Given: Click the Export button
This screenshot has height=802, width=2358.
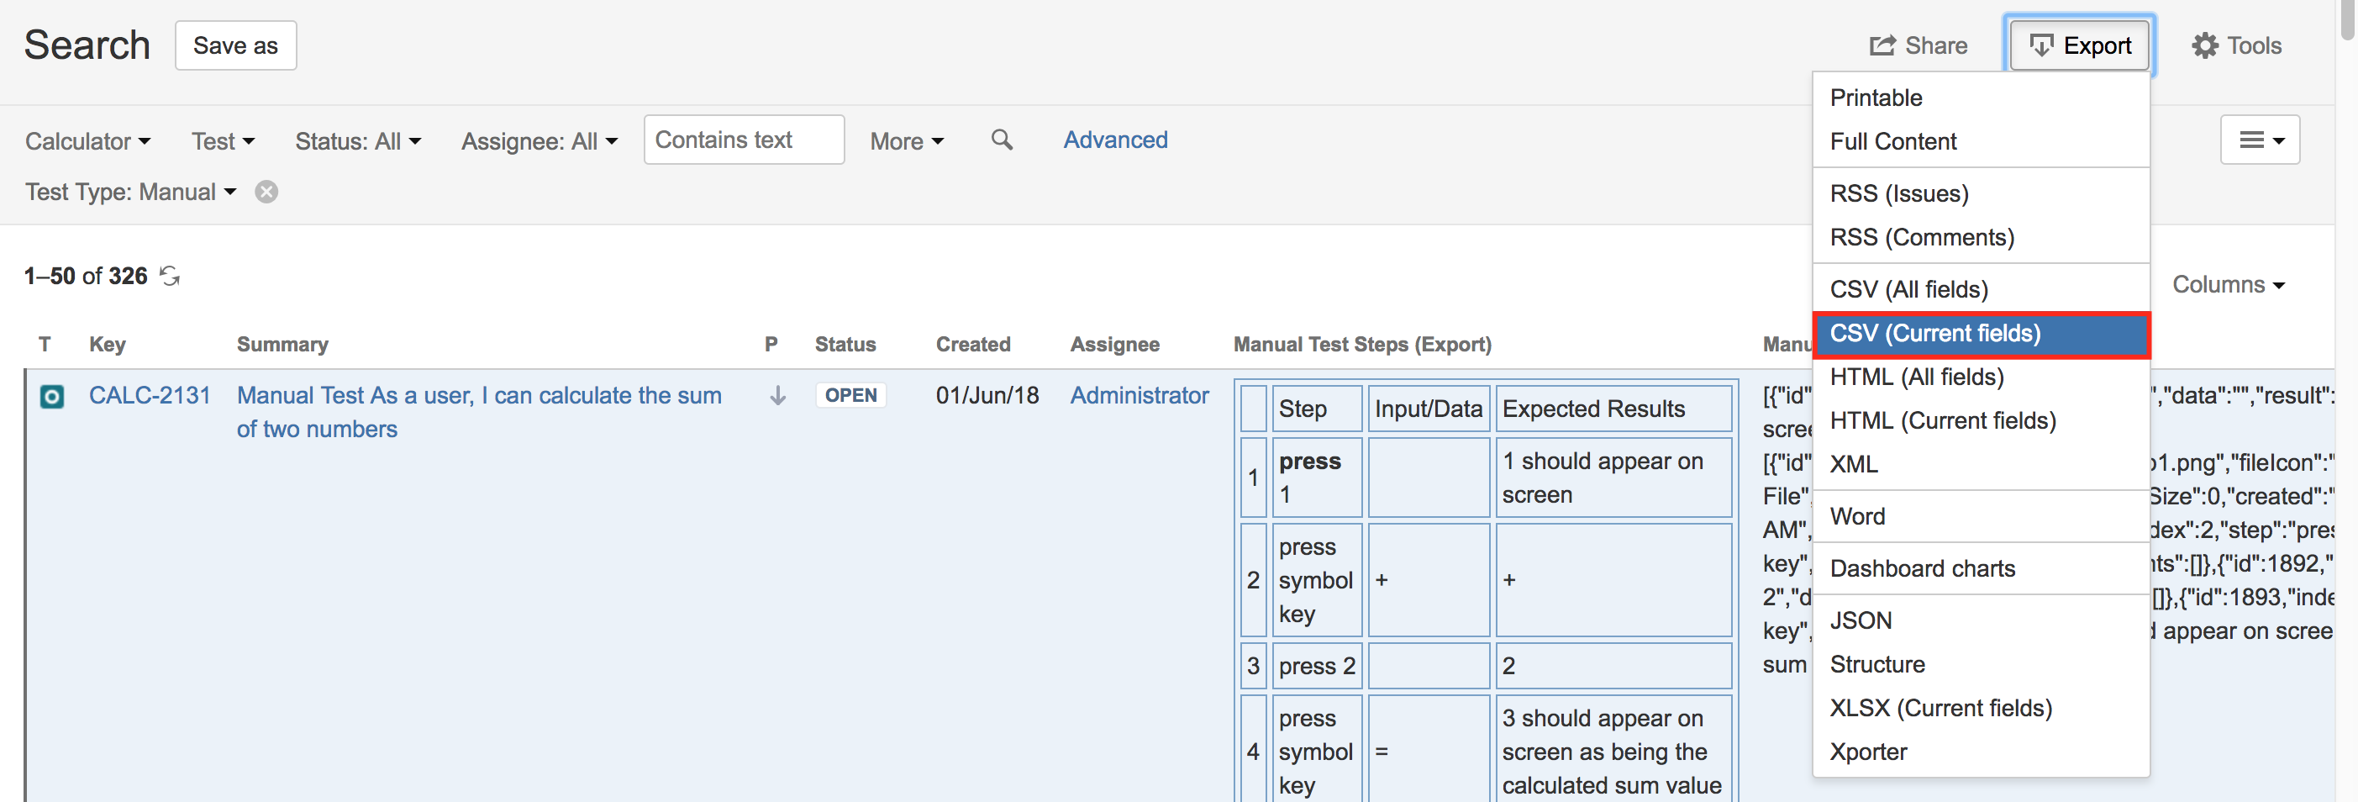Looking at the screenshot, I should pos(2080,45).
